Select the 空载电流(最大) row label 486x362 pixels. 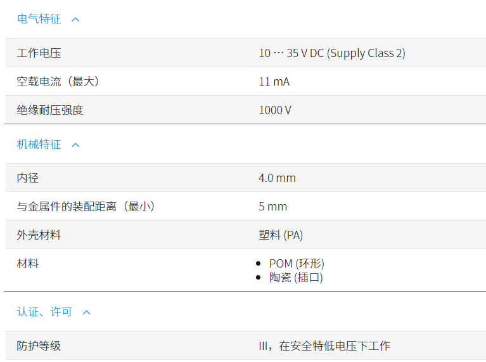coord(58,82)
